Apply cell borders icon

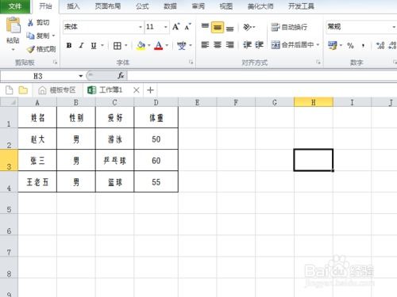(117, 46)
